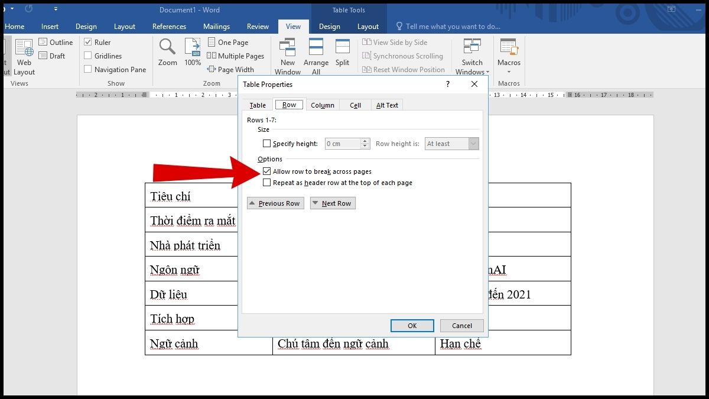Viewport: 709px width, 399px height.
Task: Split the document window
Action: click(x=343, y=53)
